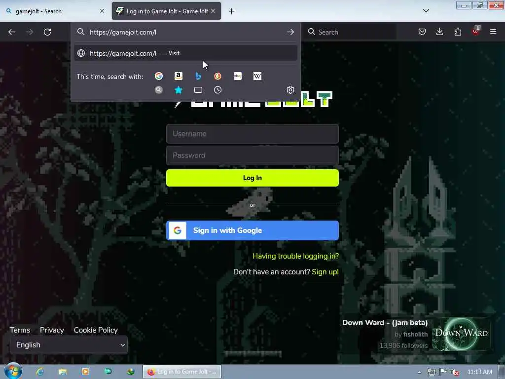
Task: Open Action Center flag tray icon
Action: click(x=443, y=372)
